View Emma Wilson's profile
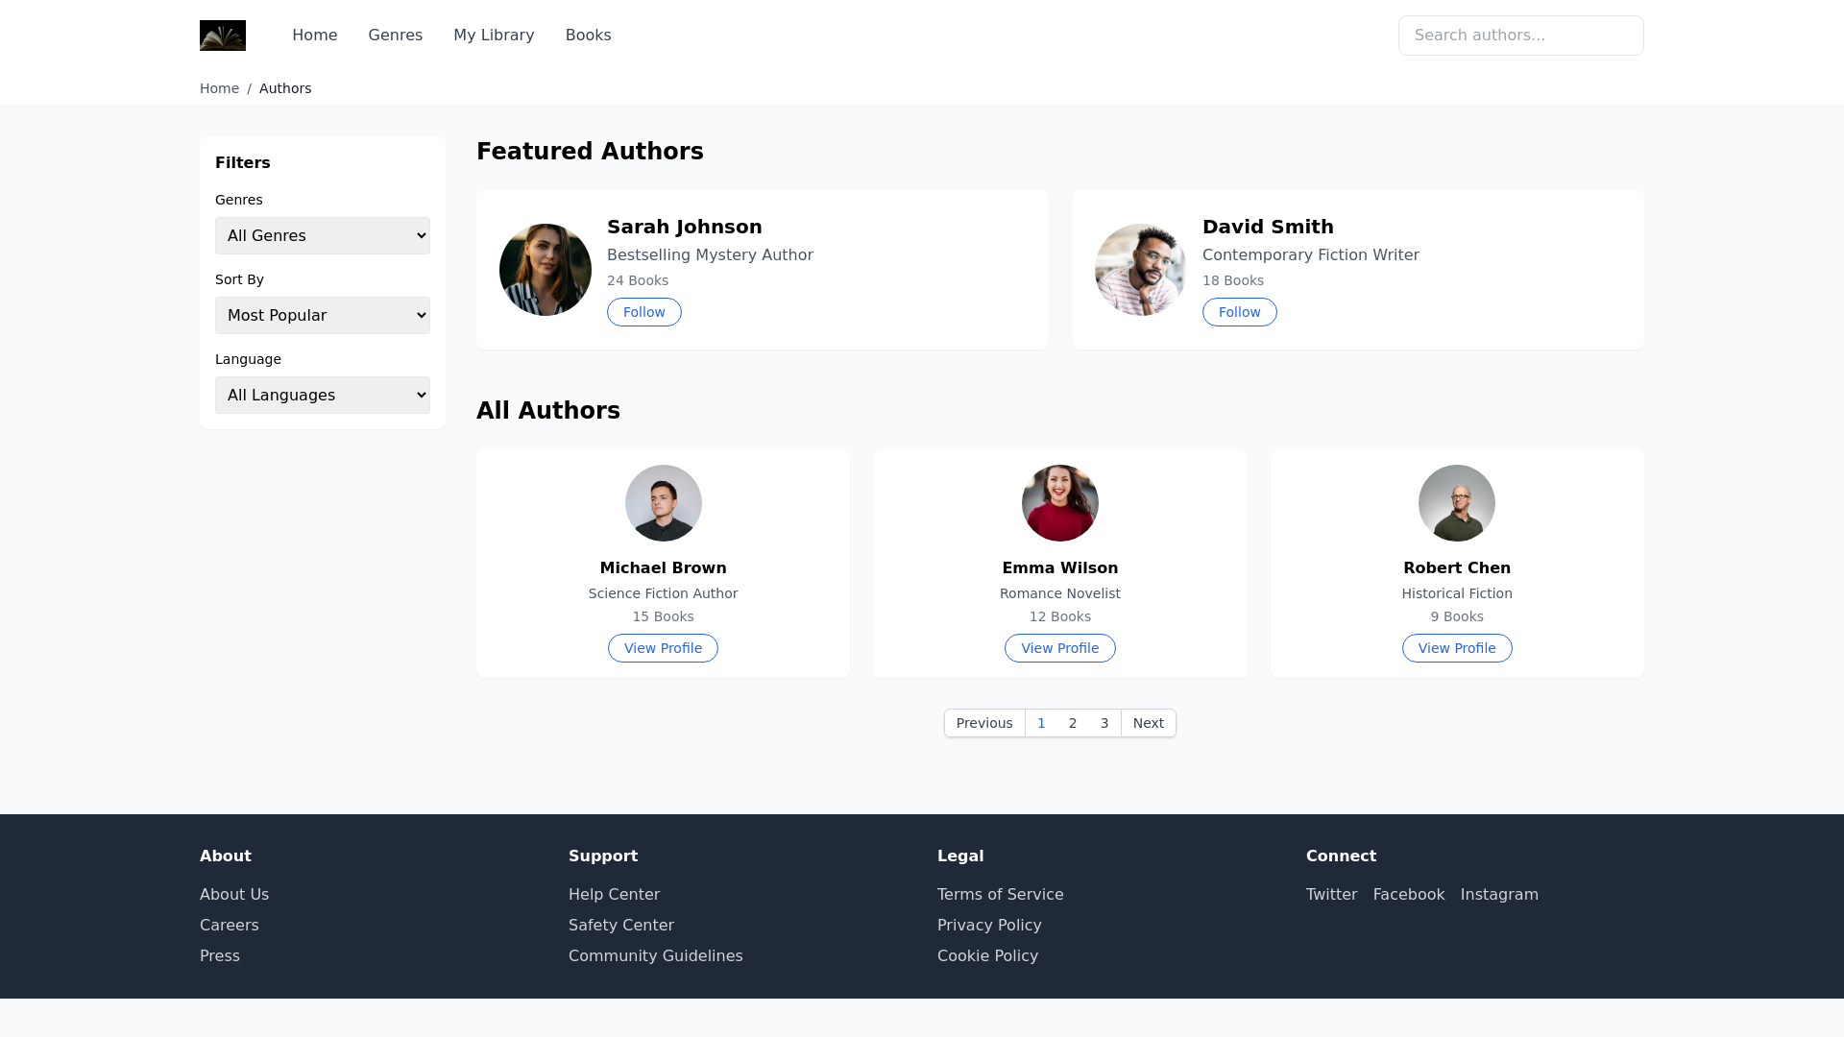 point(1059,648)
